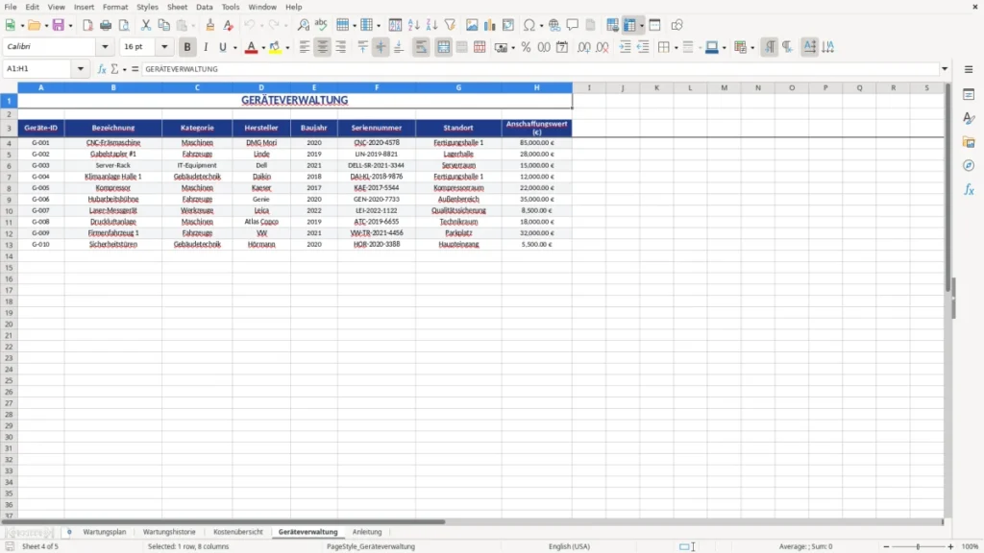The width and height of the screenshot is (984, 553).
Task: Run the Spelling check
Action: [x=321, y=25]
